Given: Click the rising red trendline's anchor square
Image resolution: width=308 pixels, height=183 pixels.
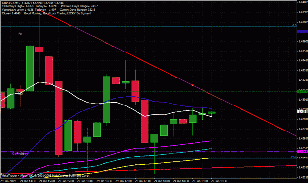Looking at the screenshot, I should pyautogui.click(x=135, y=170).
